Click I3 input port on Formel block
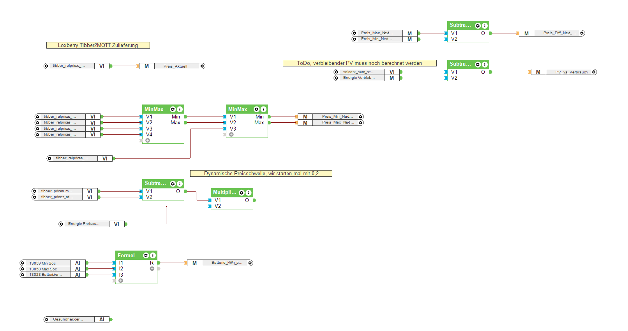The image size is (628, 331). [114, 275]
